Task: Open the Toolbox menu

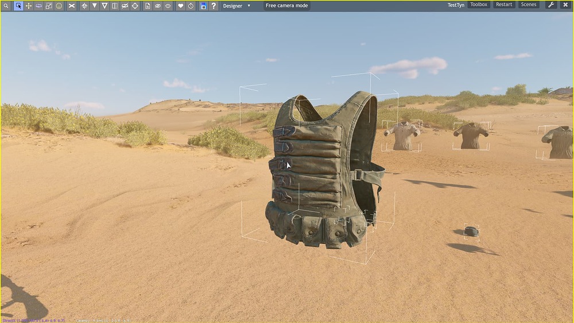Action: (478, 5)
